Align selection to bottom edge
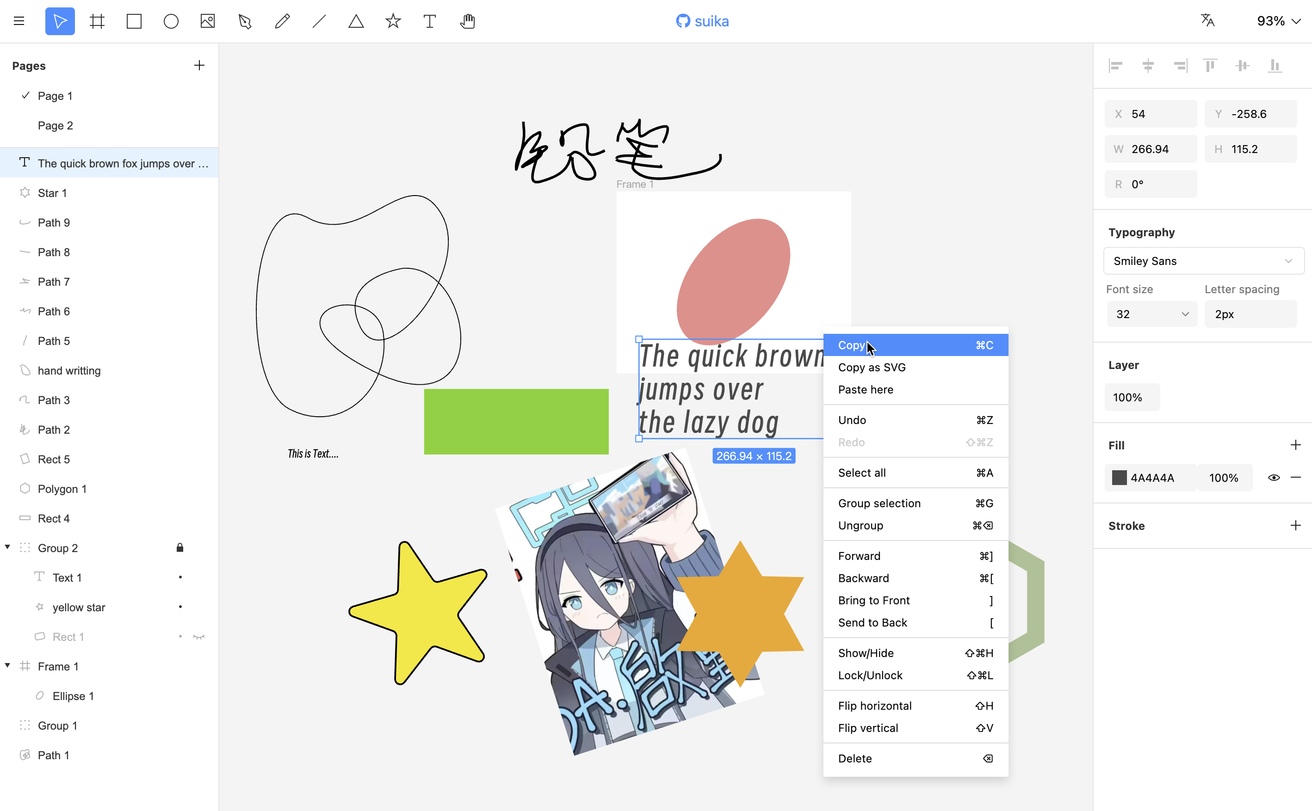 tap(1275, 66)
